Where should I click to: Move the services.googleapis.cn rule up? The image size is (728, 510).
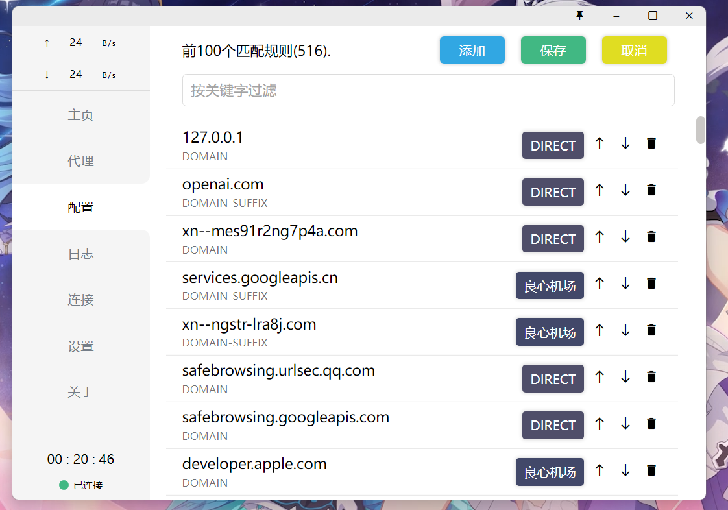pos(600,284)
